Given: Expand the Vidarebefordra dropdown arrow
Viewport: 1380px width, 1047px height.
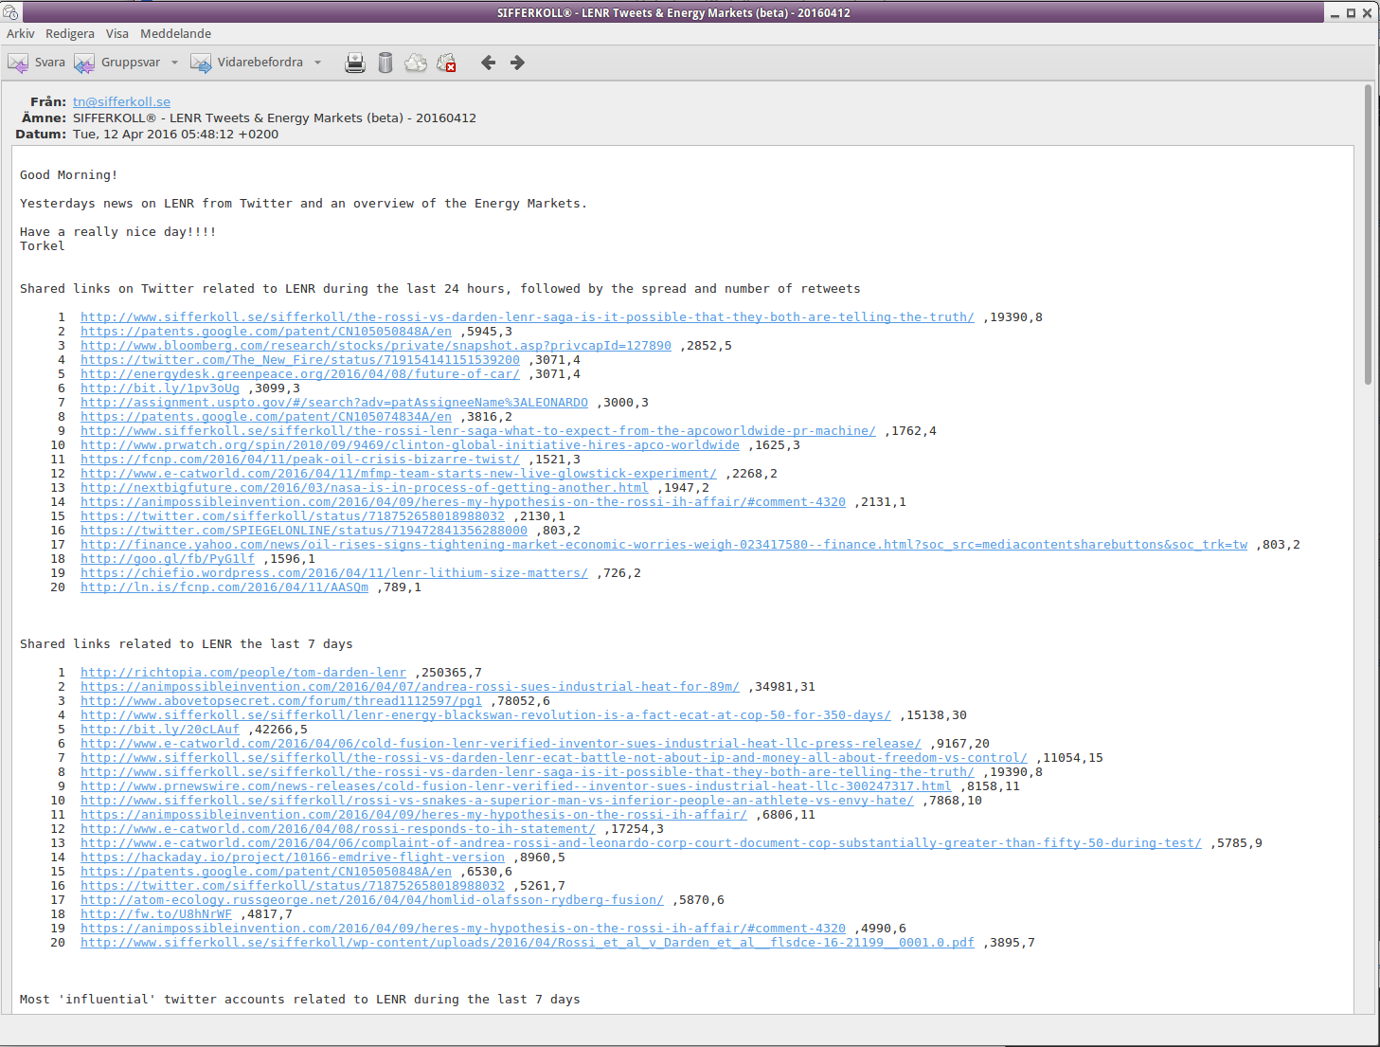Looking at the screenshot, I should click(x=317, y=63).
